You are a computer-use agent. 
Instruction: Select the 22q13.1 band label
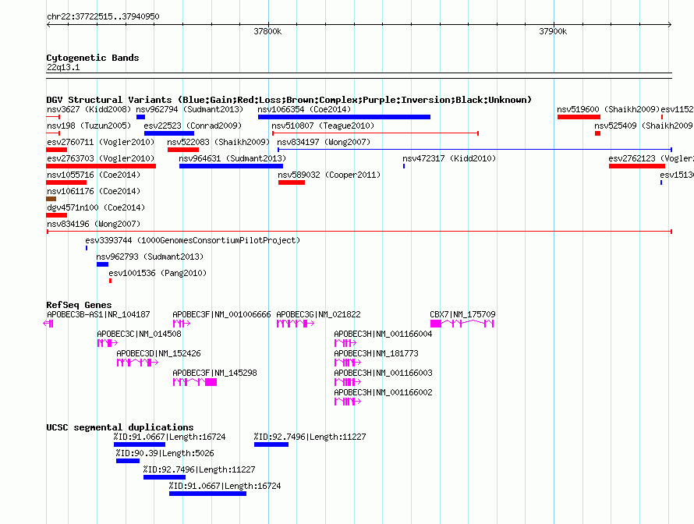(63, 67)
